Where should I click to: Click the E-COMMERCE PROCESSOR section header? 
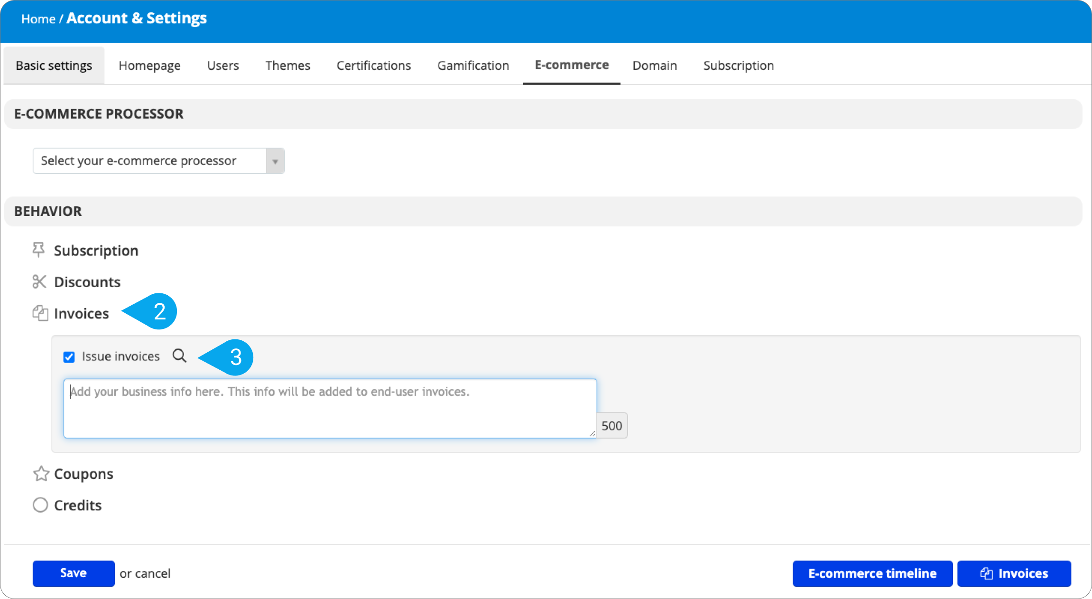click(543, 114)
